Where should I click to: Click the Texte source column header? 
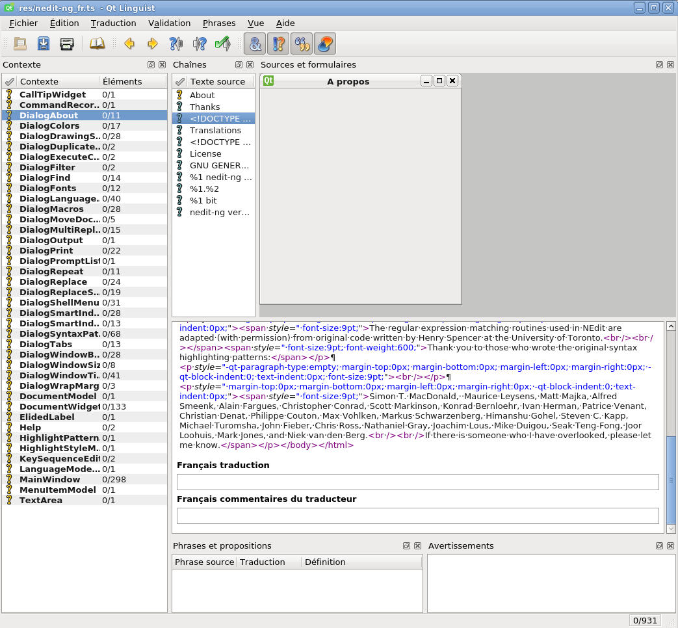(221, 81)
